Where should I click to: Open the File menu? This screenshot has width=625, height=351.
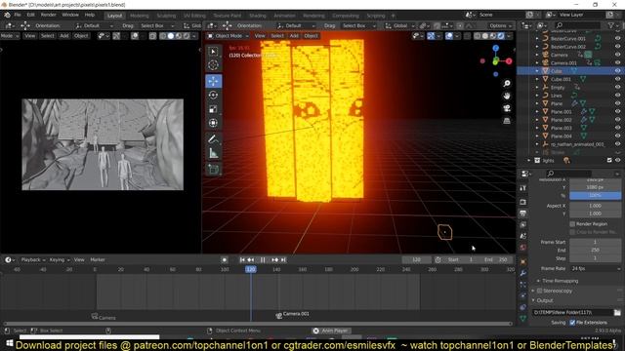click(18, 15)
